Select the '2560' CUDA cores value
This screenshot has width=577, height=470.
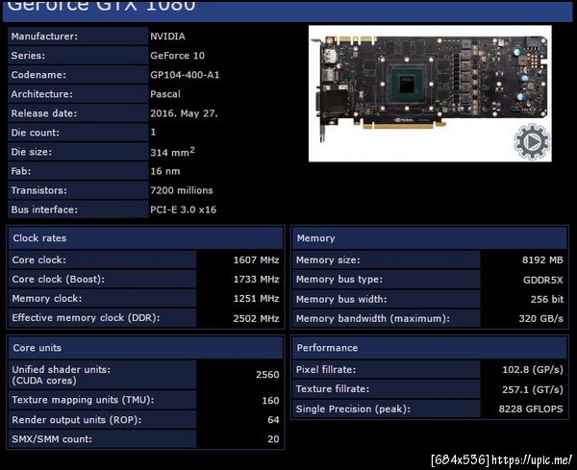267,375
